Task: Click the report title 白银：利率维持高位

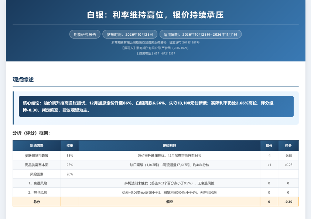Action: [155, 15]
